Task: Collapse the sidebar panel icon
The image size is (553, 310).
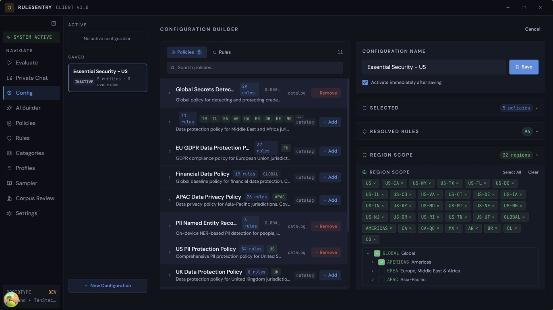Action: tap(54, 24)
